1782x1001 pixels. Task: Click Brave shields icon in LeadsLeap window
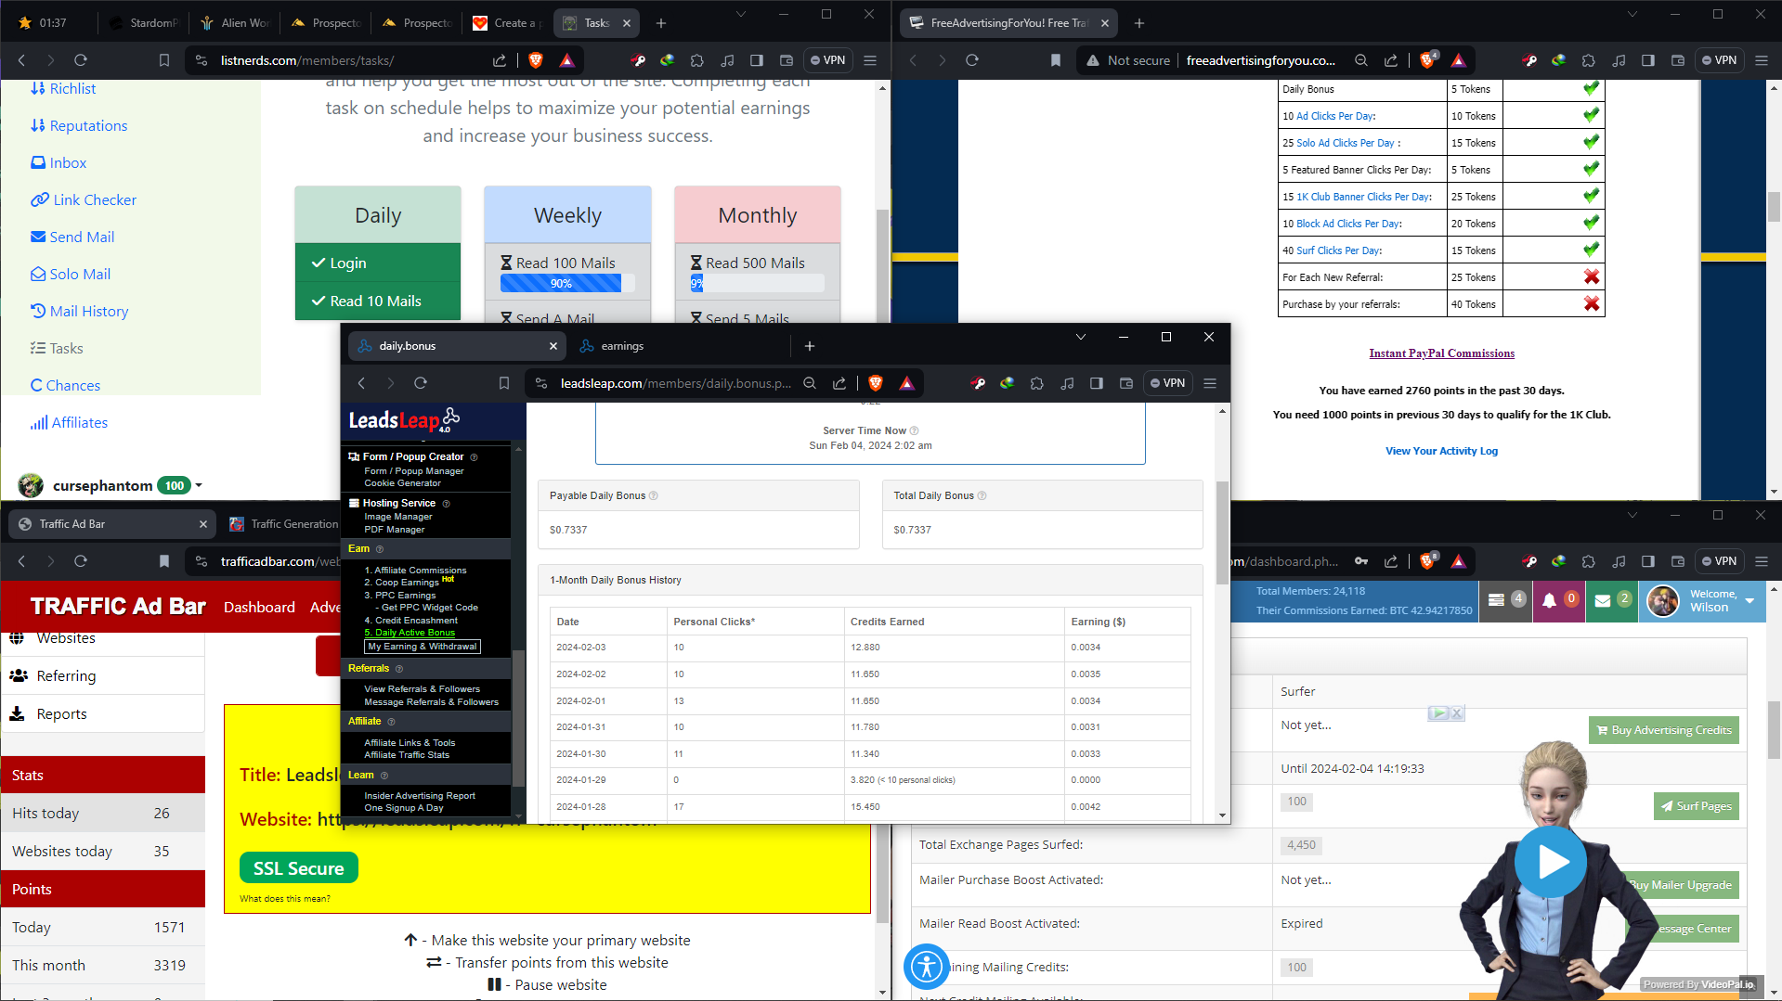point(875,383)
